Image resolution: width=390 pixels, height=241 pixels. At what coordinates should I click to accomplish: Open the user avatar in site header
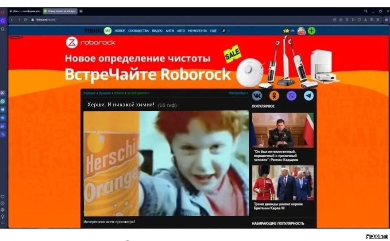pos(302,31)
